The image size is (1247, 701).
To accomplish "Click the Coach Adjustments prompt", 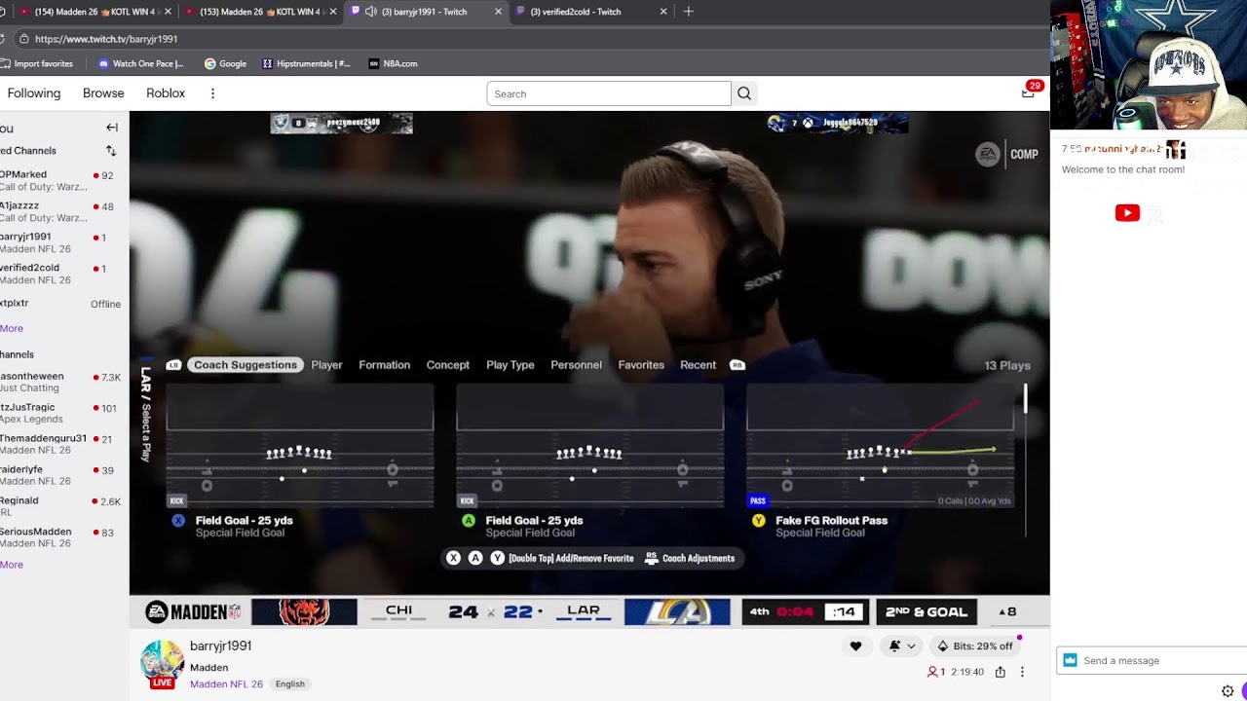I will [x=691, y=558].
